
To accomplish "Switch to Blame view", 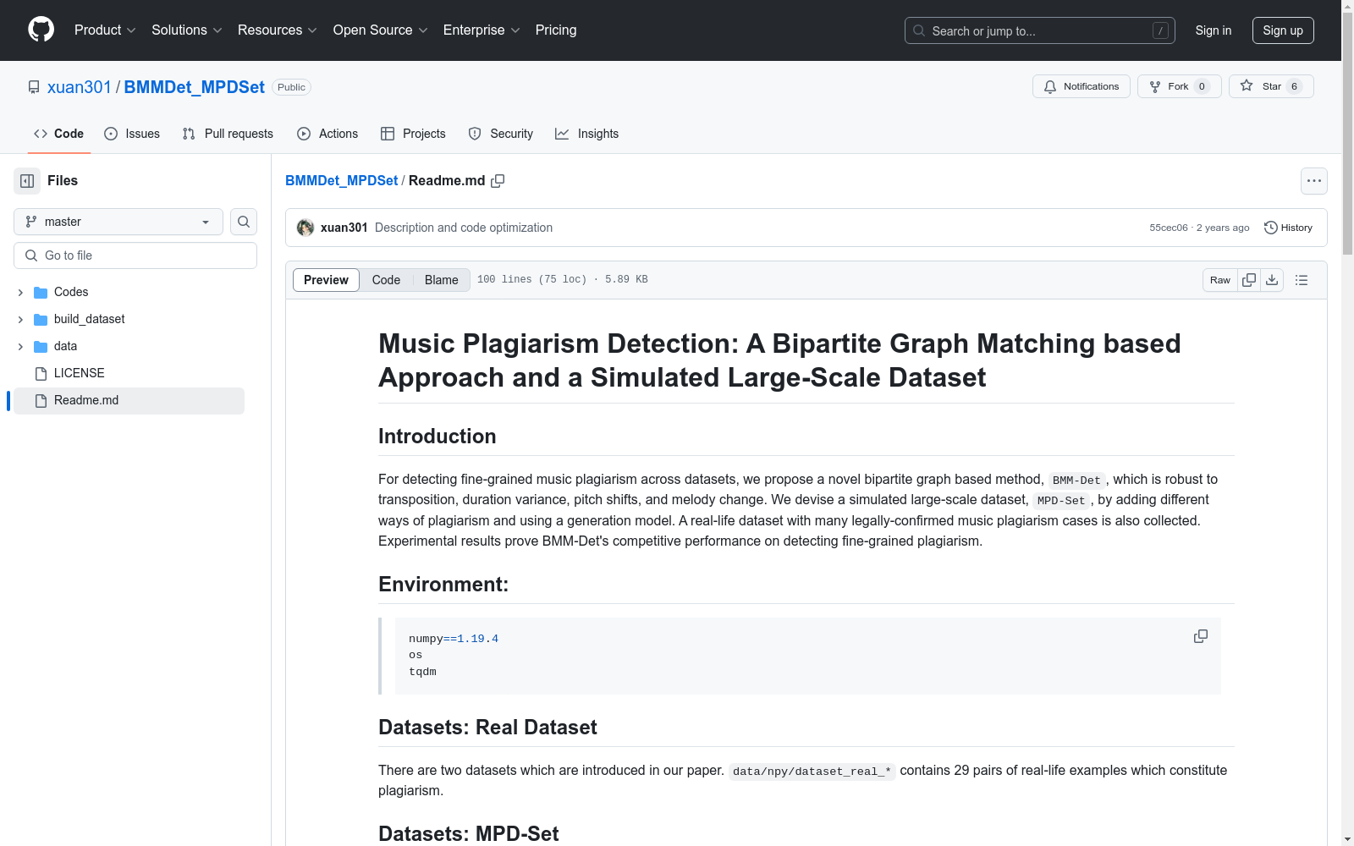I will 441,280.
